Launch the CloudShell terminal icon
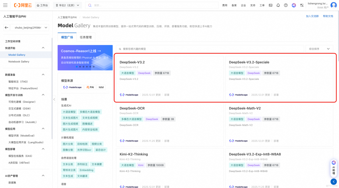339x188 pixels. (x=270, y=5)
